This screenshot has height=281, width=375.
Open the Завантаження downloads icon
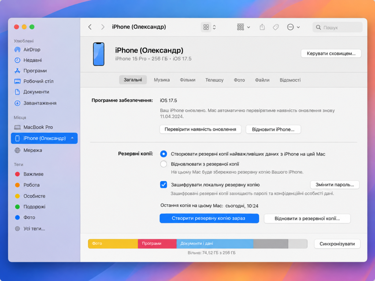18,103
